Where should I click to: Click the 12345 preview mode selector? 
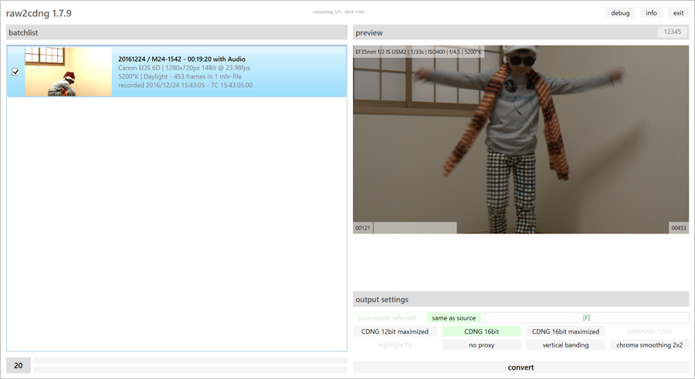672,32
